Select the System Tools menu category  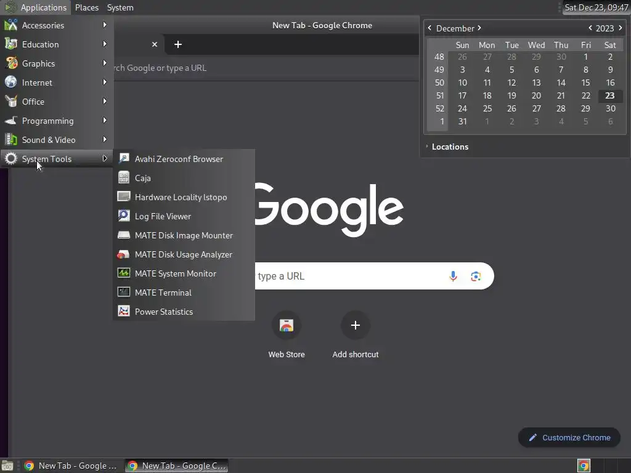[x=57, y=159]
